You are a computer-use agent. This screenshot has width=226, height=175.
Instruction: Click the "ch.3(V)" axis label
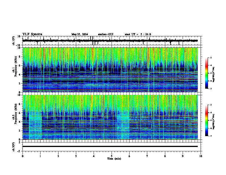14,147
